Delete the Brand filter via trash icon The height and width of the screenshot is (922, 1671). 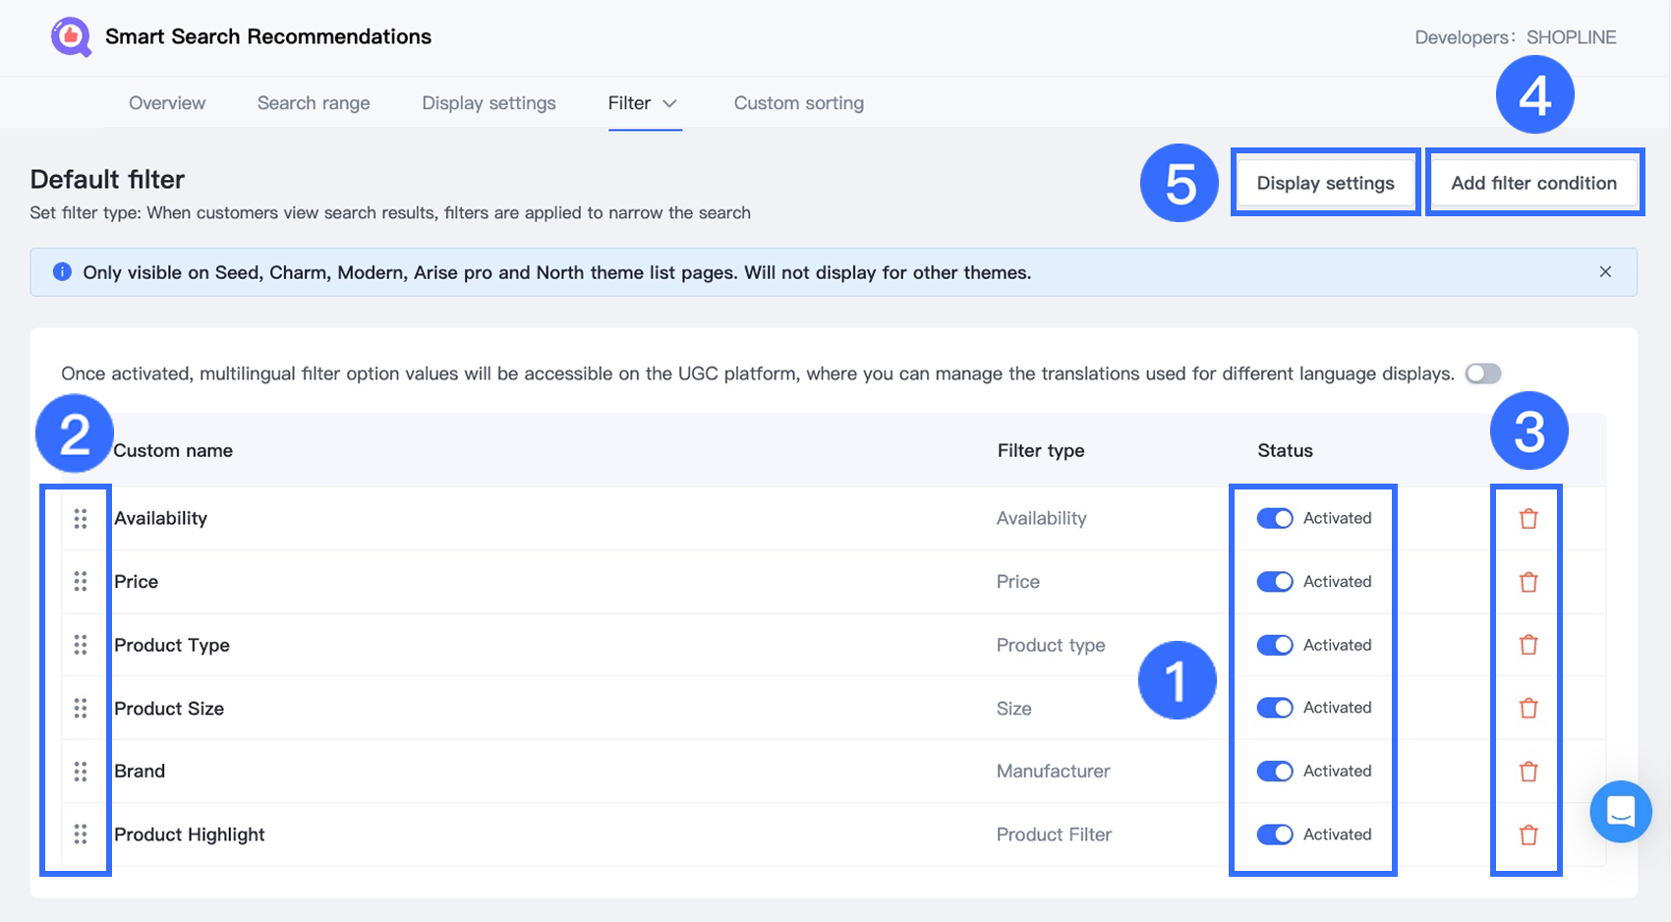(x=1527, y=772)
